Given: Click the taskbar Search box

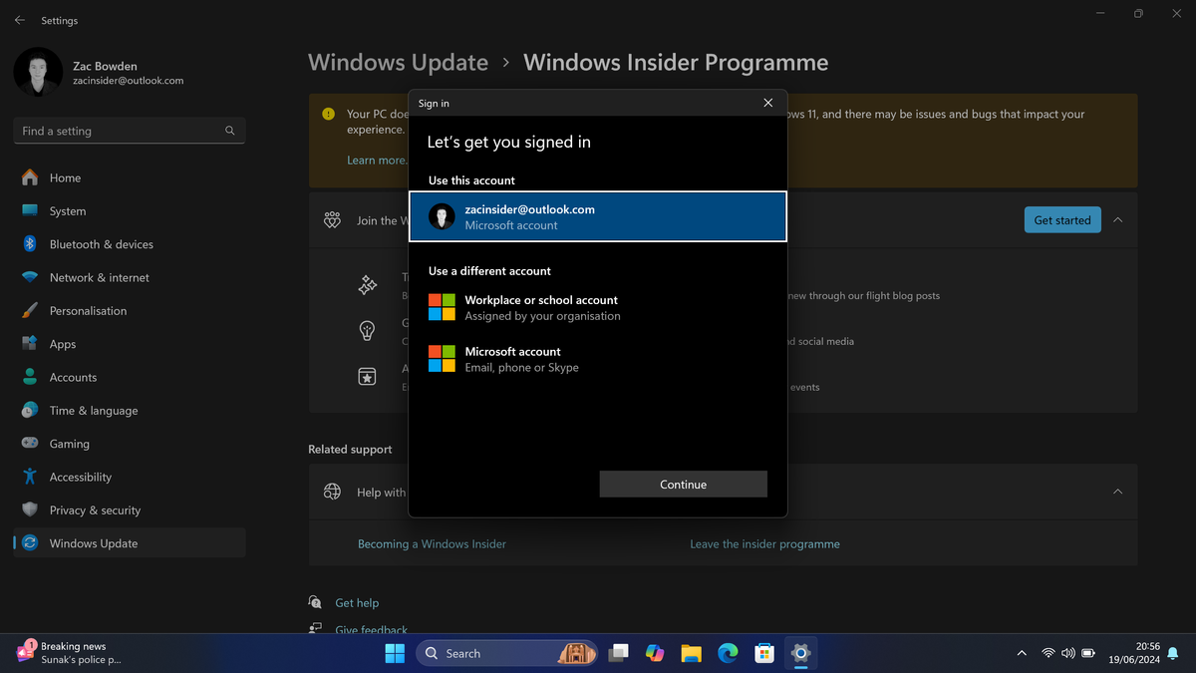Looking at the screenshot, I should coord(506,653).
